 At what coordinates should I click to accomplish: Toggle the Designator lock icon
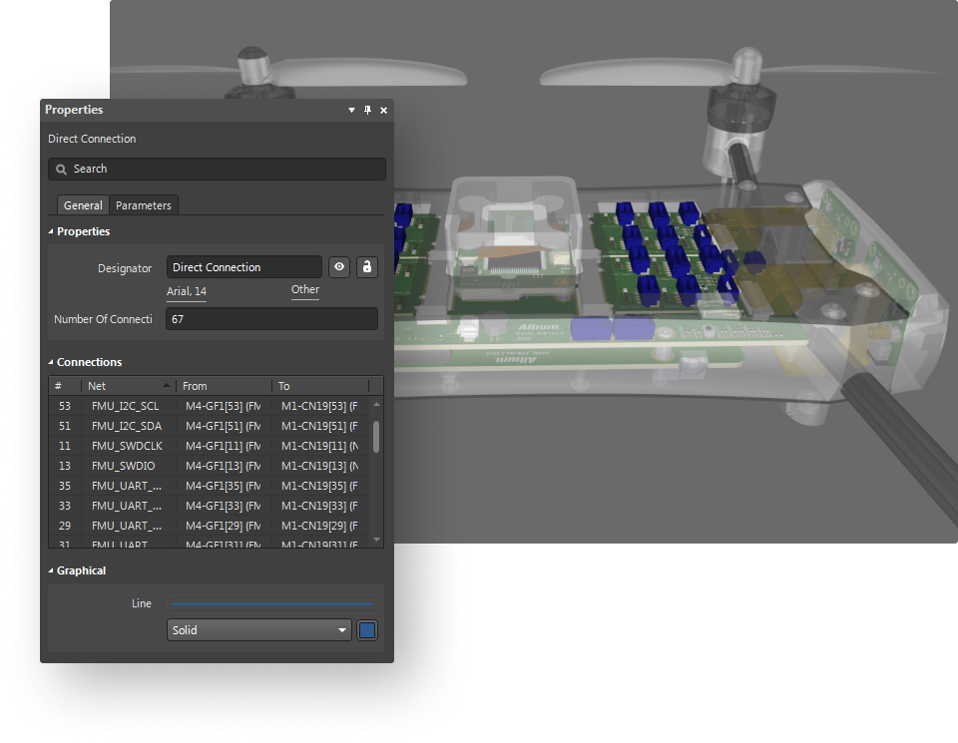pyautogui.click(x=367, y=267)
